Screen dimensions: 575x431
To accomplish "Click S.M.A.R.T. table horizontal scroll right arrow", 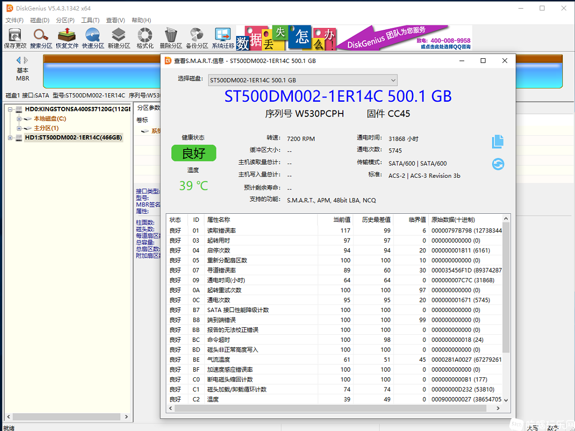I will [498, 408].
